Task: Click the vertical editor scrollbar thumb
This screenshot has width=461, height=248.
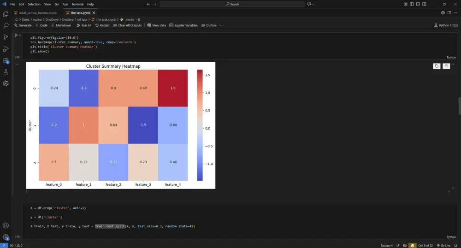Action: point(460,106)
